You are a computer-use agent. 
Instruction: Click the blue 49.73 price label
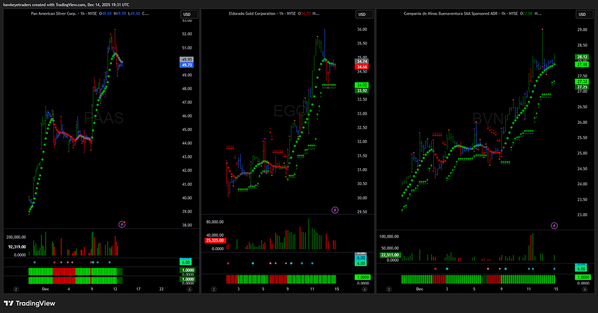pyautogui.click(x=186, y=65)
